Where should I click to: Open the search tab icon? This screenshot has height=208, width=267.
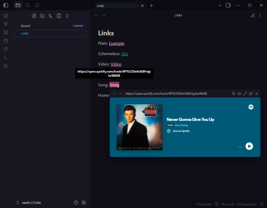coord(28,5)
